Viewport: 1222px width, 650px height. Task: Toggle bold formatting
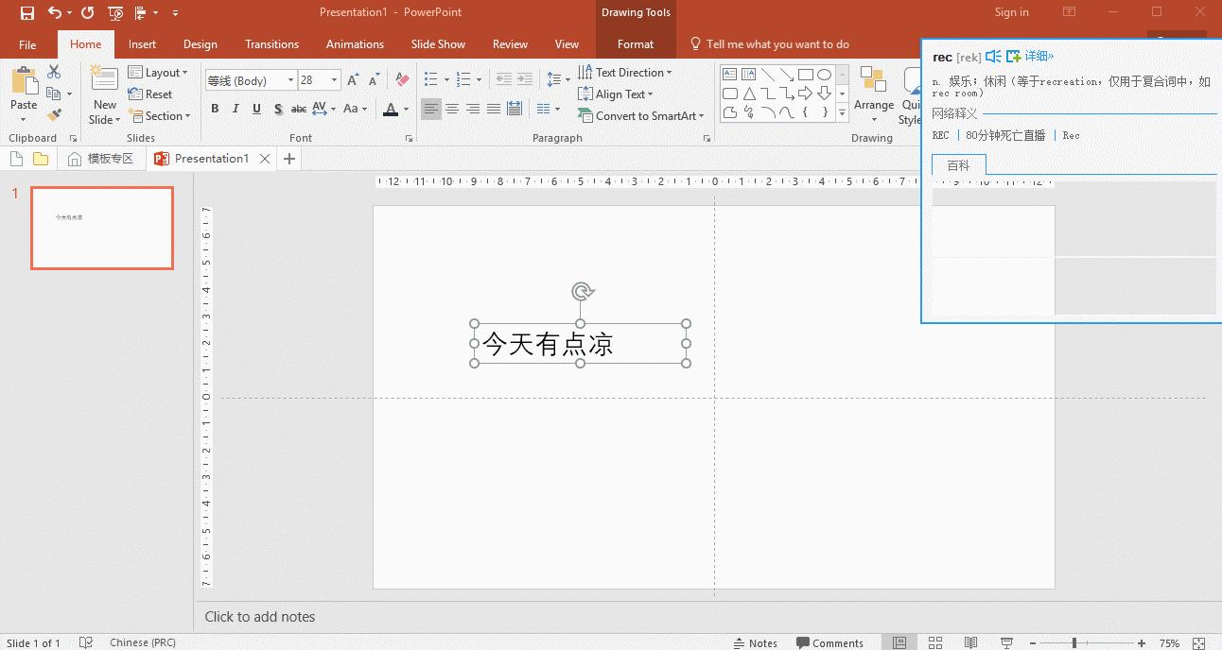tap(215, 109)
